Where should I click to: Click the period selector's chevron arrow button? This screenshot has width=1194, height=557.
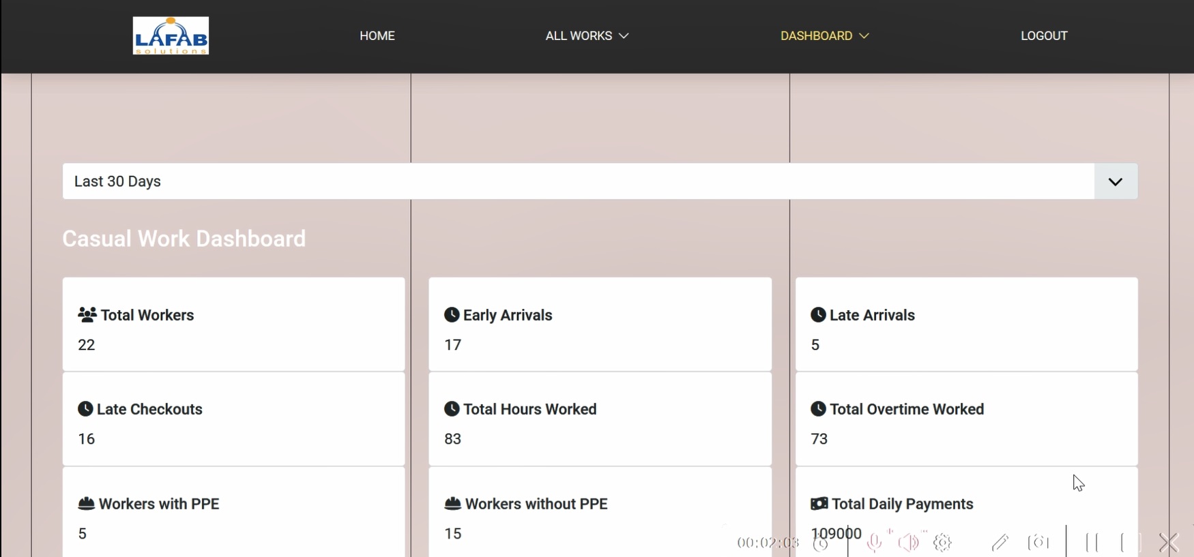(1115, 181)
